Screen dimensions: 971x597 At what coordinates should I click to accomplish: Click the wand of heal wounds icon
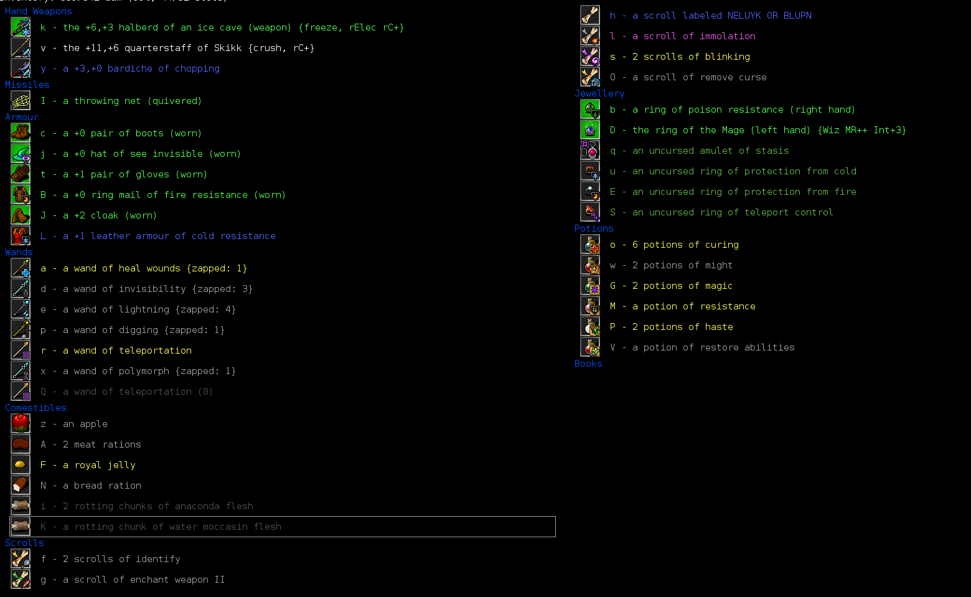(x=21, y=268)
